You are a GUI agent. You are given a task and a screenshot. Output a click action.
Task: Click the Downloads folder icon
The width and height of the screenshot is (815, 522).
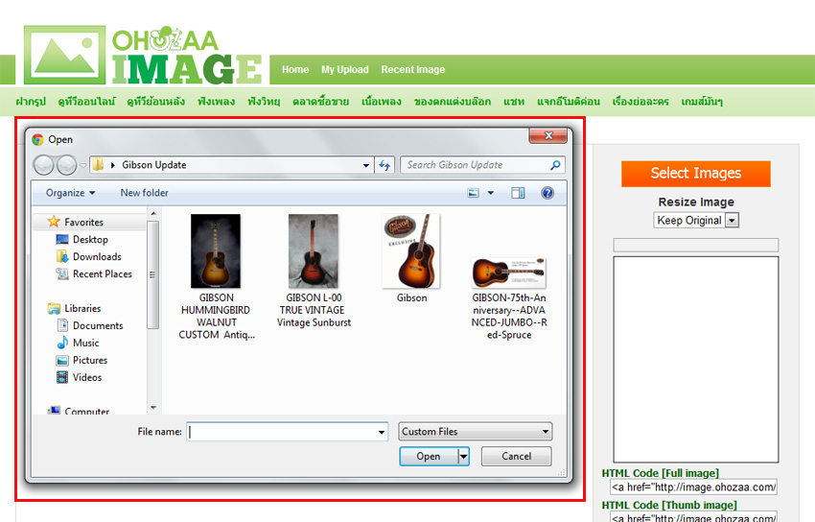(x=62, y=256)
